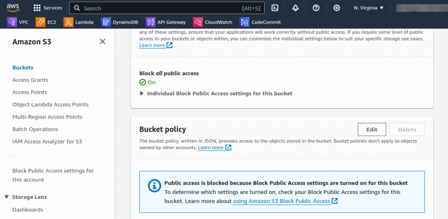Open Learn more link above Block all public access

152,45
